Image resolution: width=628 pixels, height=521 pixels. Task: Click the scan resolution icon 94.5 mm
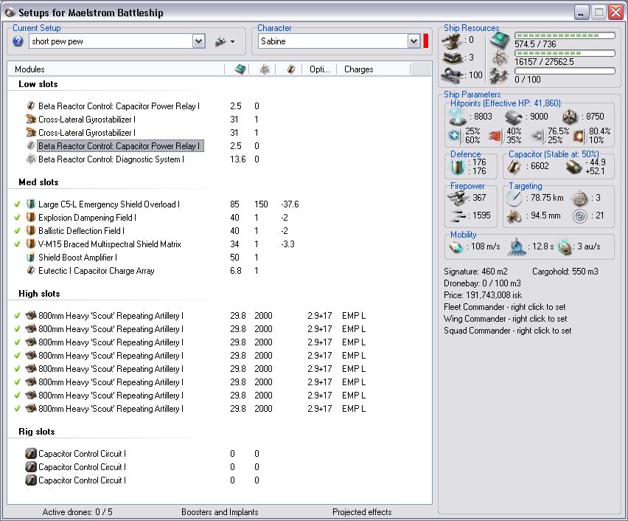514,215
